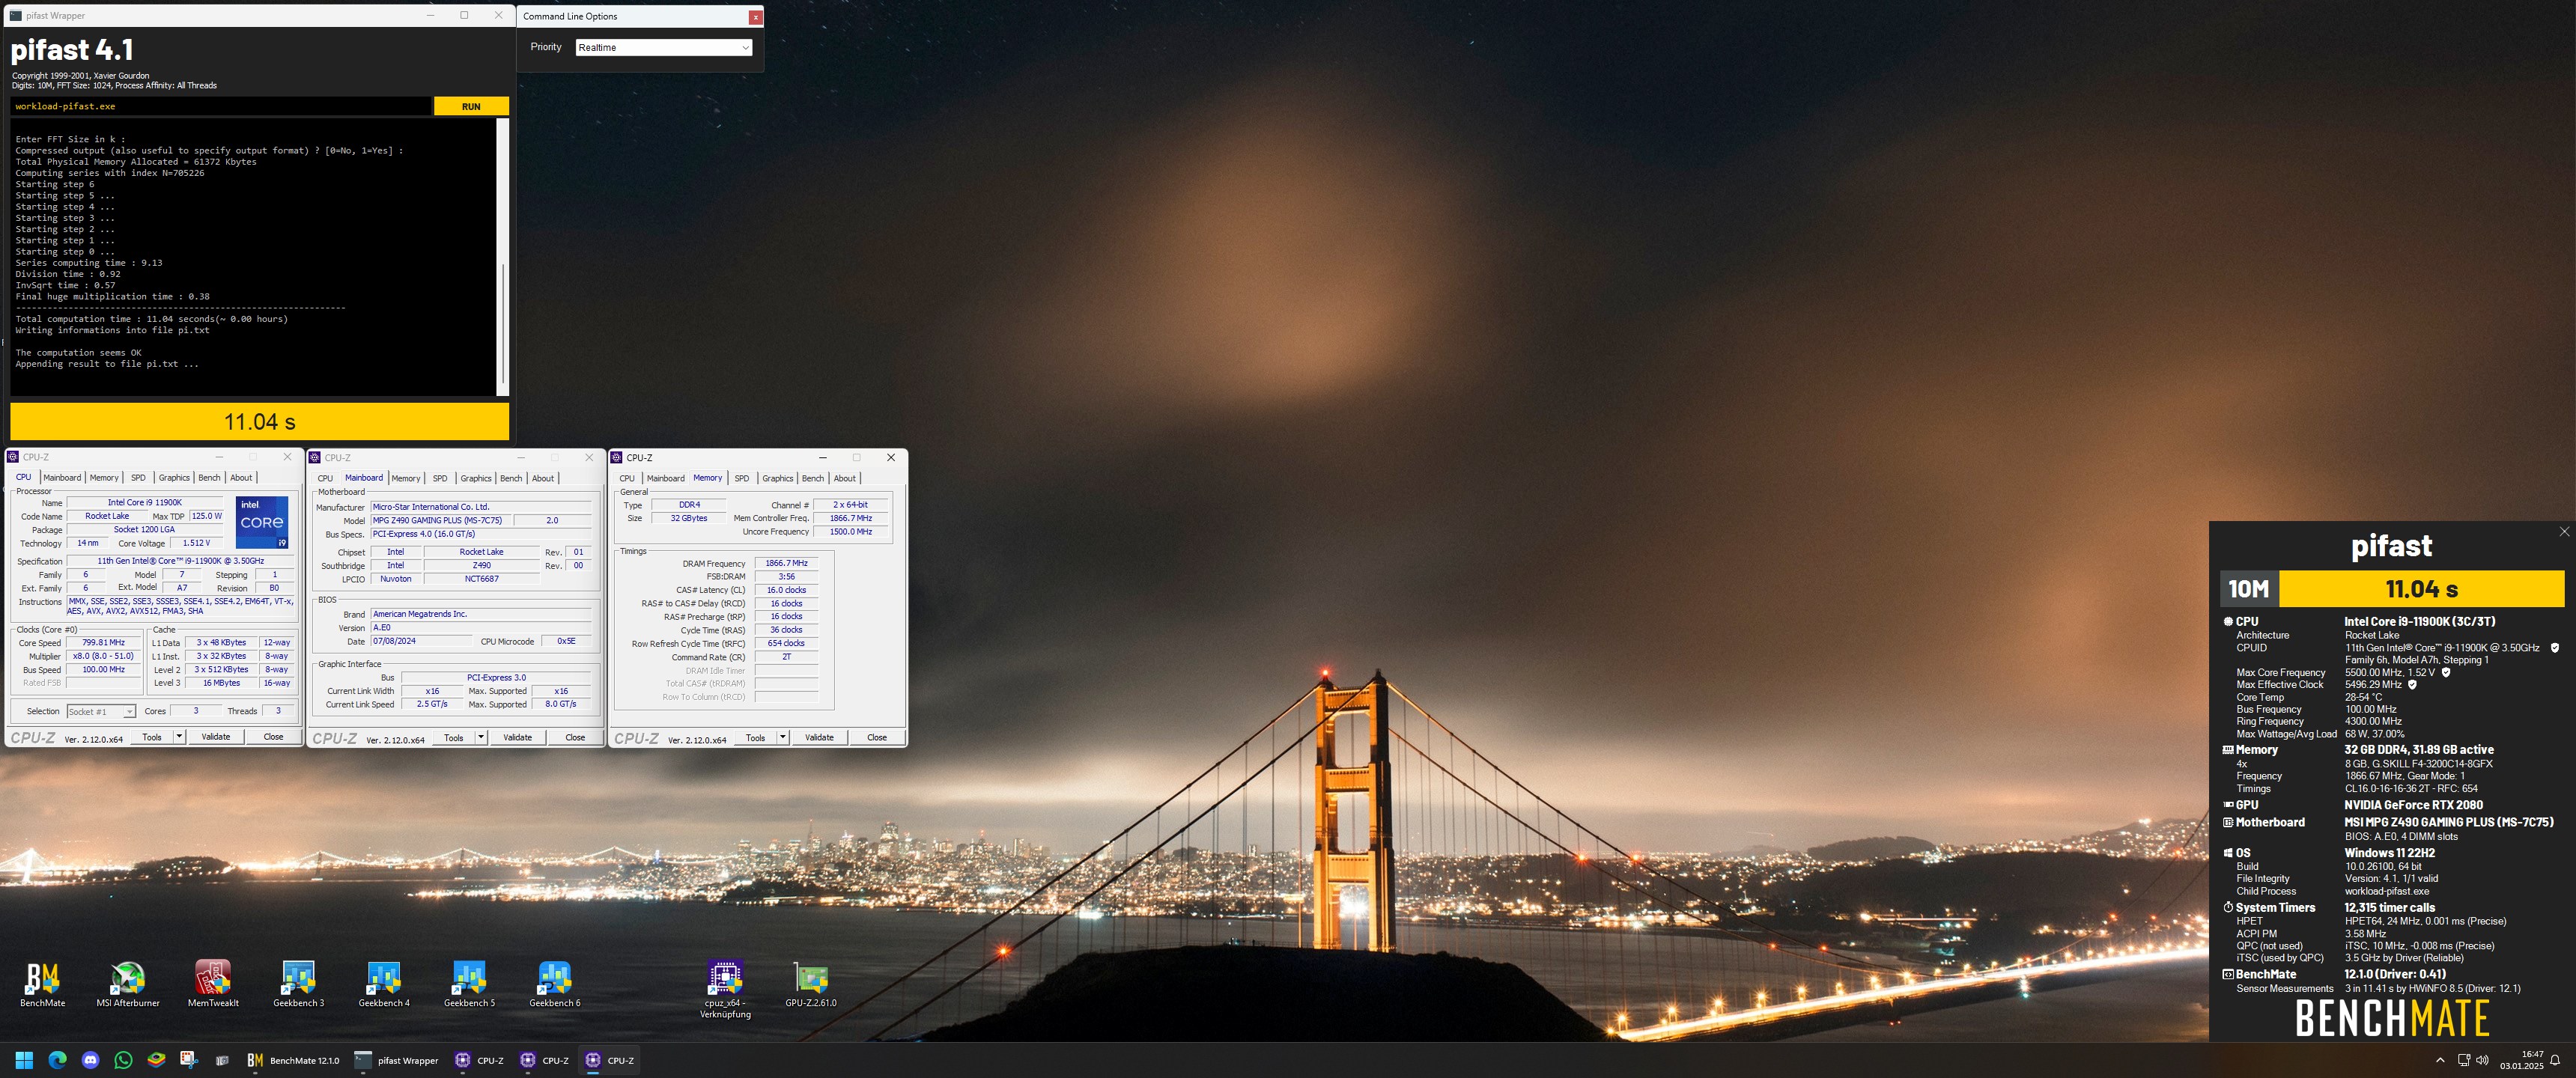Click the Uncore Frequency value 1500.0 MHz

[x=850, y=531]
